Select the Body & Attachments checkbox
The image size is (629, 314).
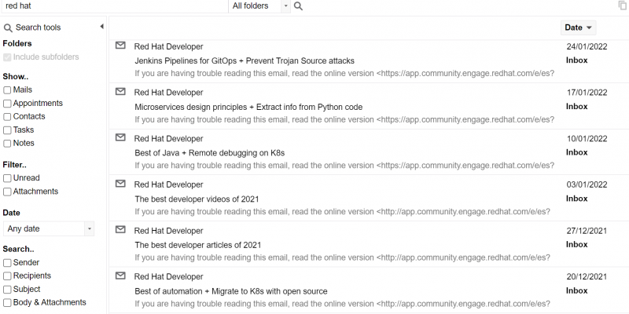pyautogui.click(x=7, y=302)
